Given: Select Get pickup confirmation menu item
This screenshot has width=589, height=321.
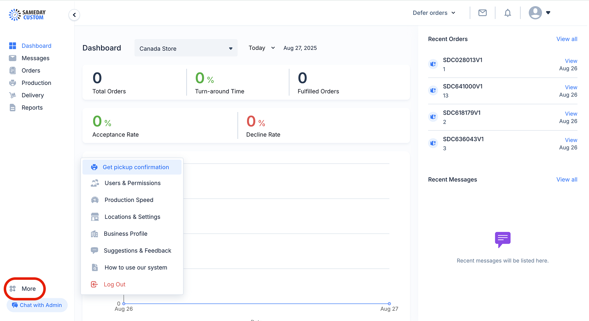Looking at the screenshot, I should point(132,167).
